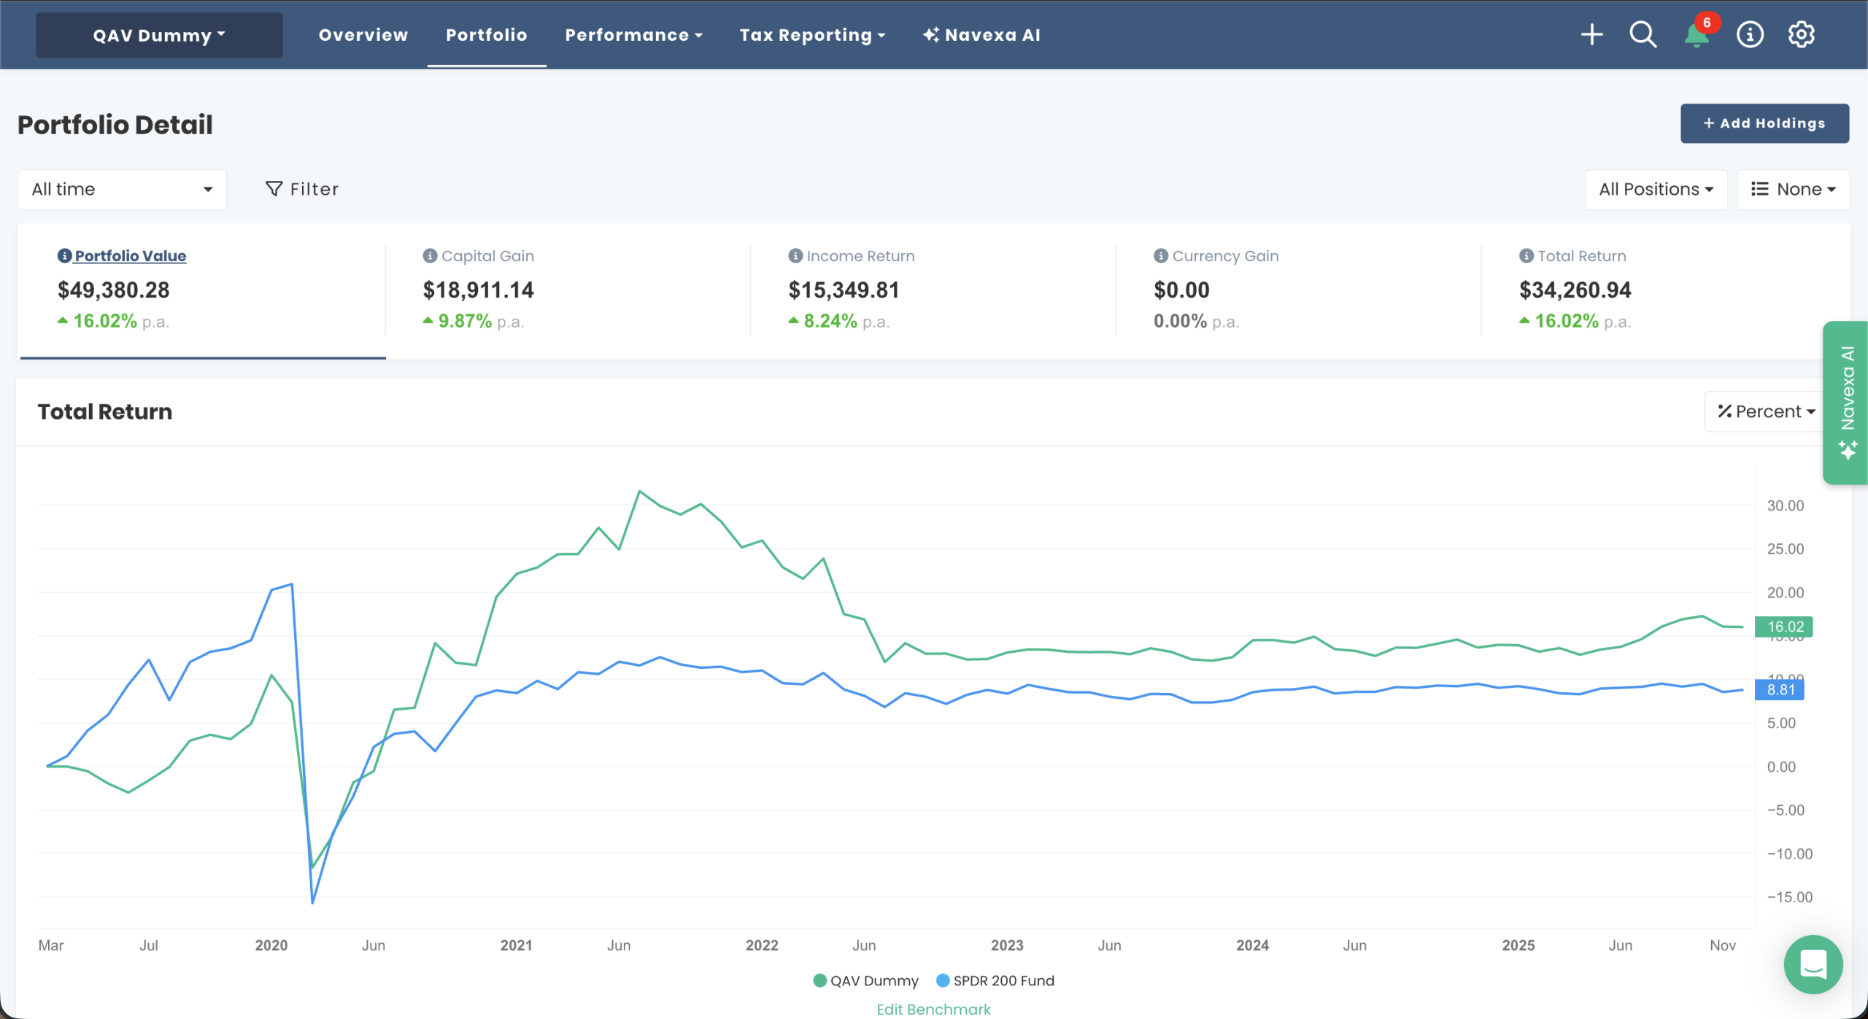The height and width of the screenshot is (1019, 1868).
Task: Click the search magnifier icon
Action: (x=1643, y=34)
